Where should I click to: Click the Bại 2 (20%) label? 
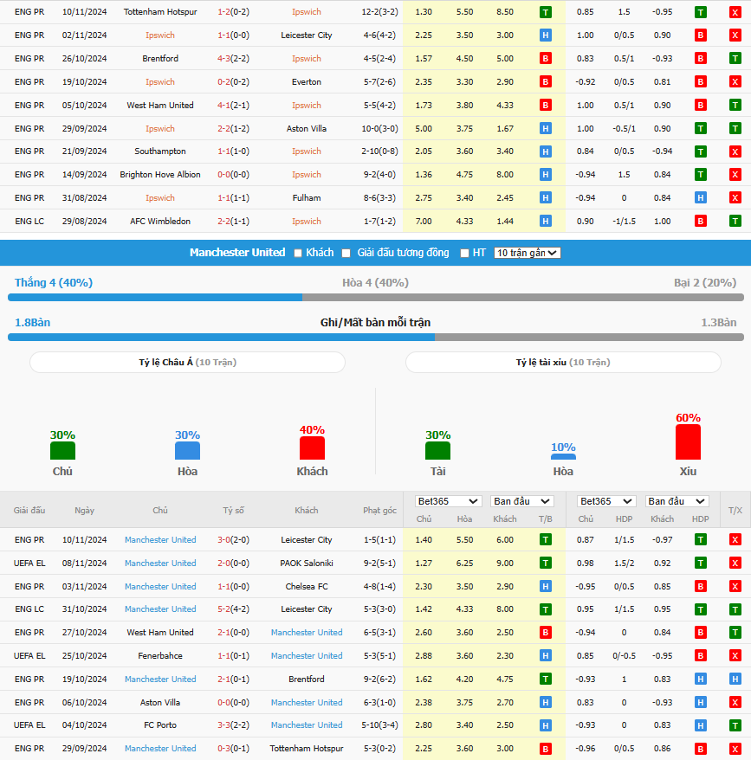(x=705, y=282)
